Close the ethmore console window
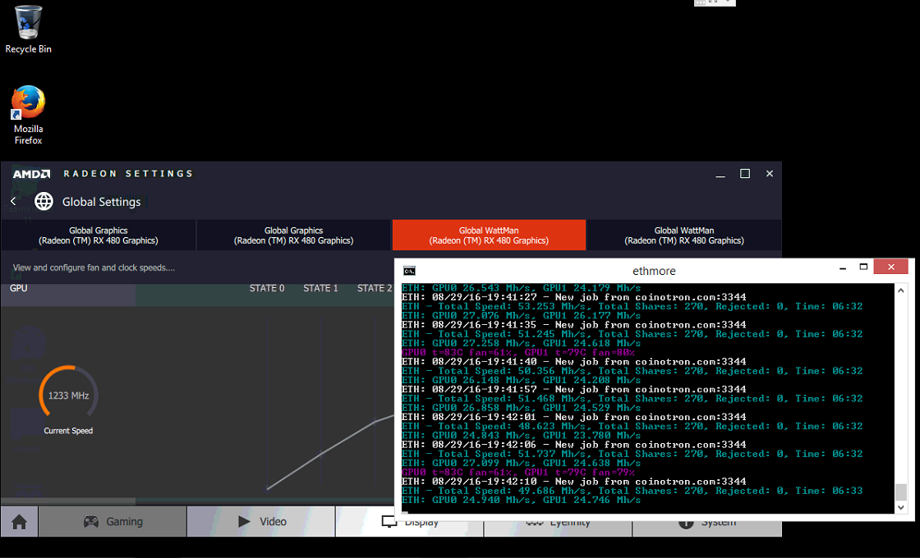This screenshot has width=920, height=558. coord(890,267)
